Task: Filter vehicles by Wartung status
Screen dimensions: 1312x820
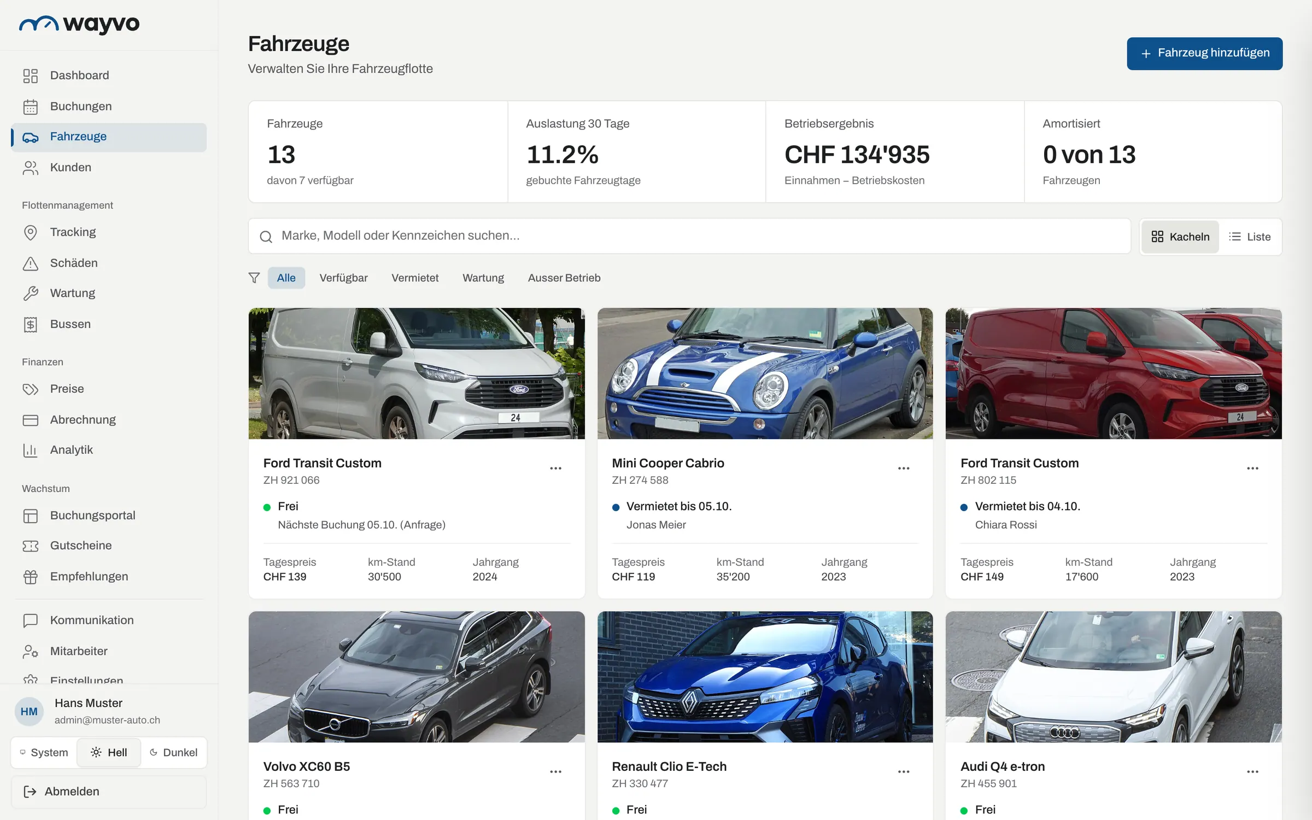Action: click(483, 278)
